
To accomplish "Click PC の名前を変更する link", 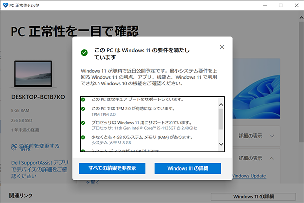I will point(35,146).
